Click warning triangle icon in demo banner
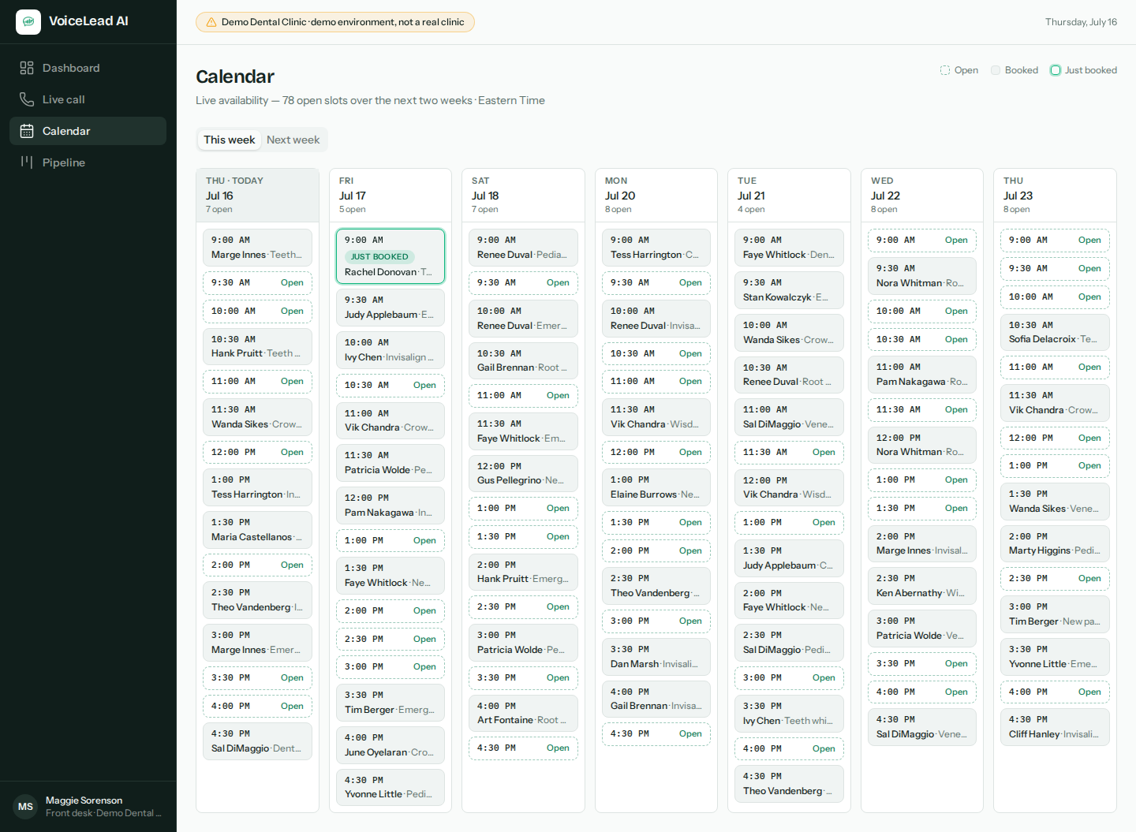1136x832 pixels. 211,22
